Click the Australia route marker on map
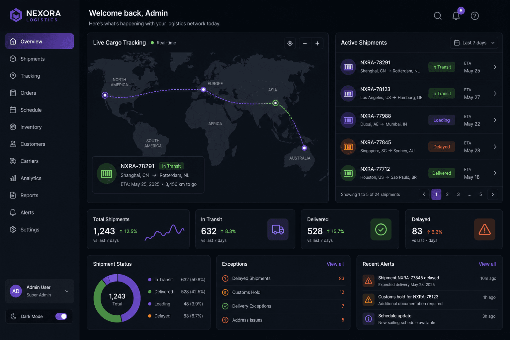This screenshot has height=340, width=510. (x=304, y=148)
